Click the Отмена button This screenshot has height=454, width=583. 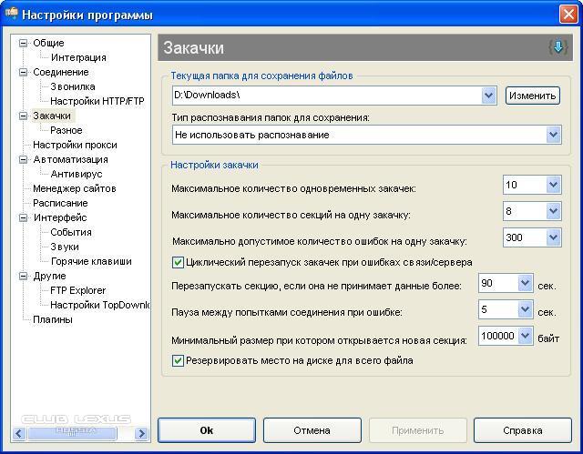312,430
